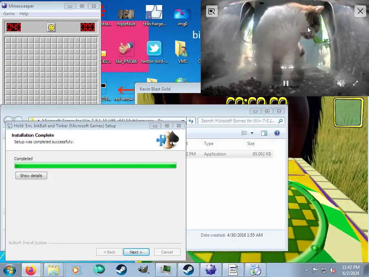The width and height of the screenshot is (369, 277).
Task: Click the Application file type cell
Action: [215, 154]
